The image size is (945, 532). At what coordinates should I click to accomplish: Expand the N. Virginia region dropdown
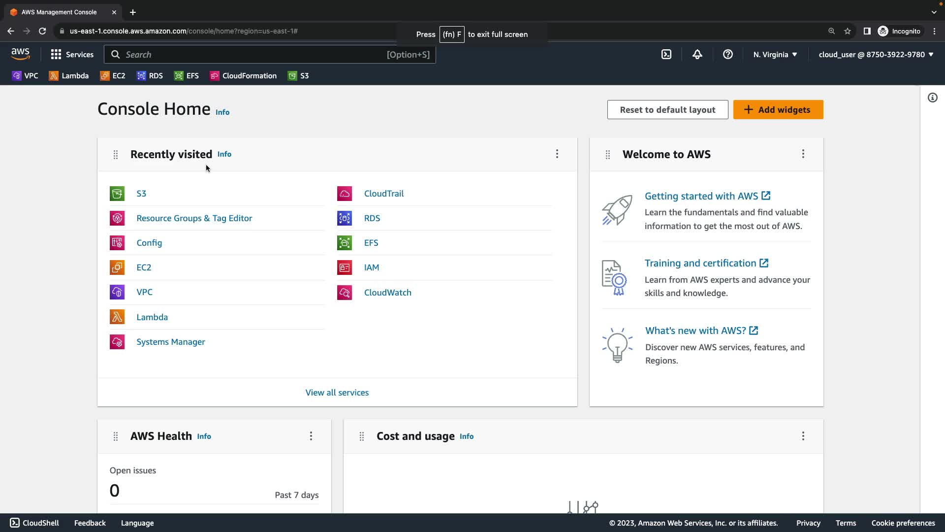[775, 55]
